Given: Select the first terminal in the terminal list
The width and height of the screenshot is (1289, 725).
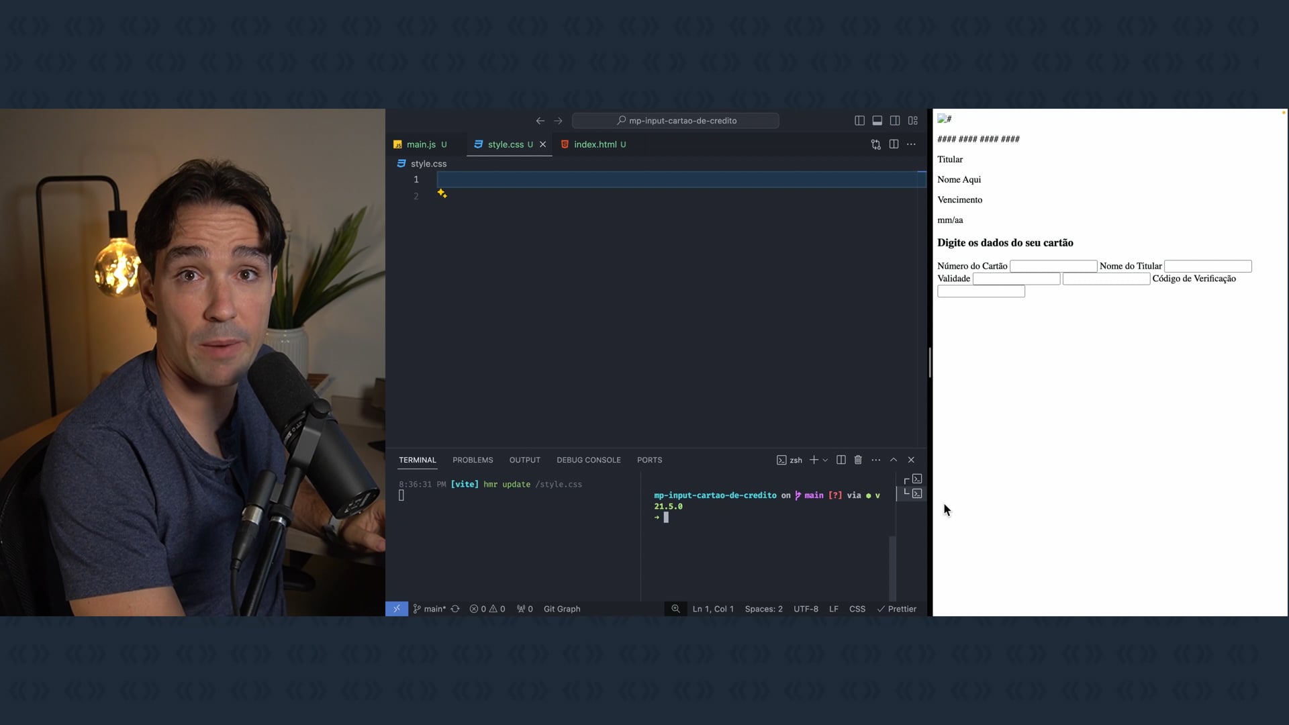Looking at the screenshot, I should (913, 479).
